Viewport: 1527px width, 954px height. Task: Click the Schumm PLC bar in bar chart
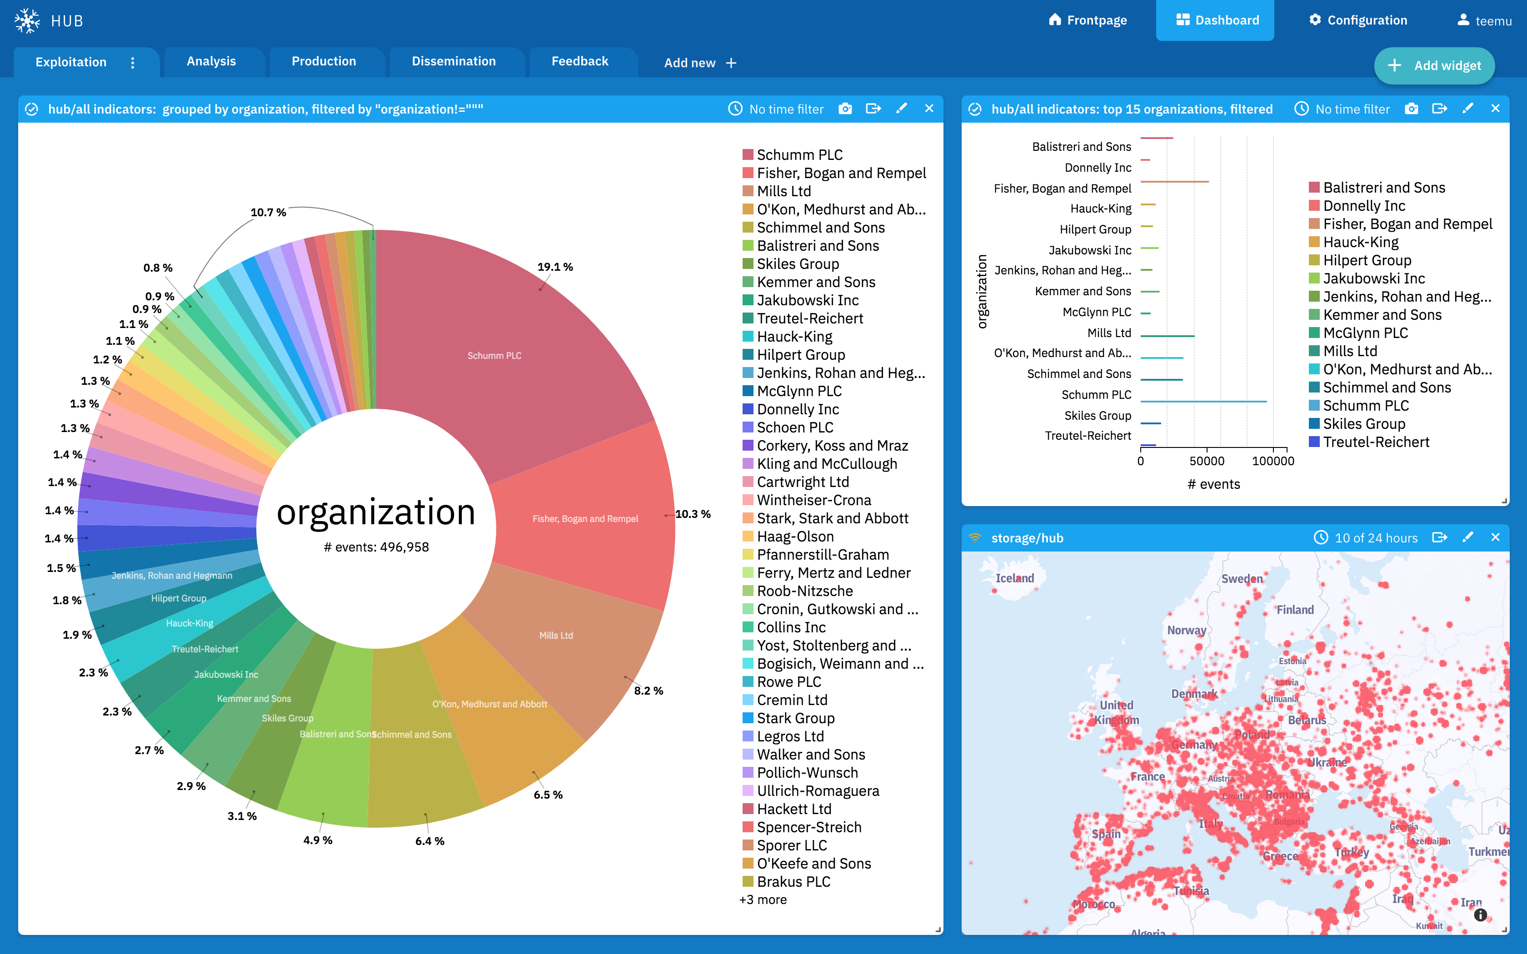coord(1203,401)
